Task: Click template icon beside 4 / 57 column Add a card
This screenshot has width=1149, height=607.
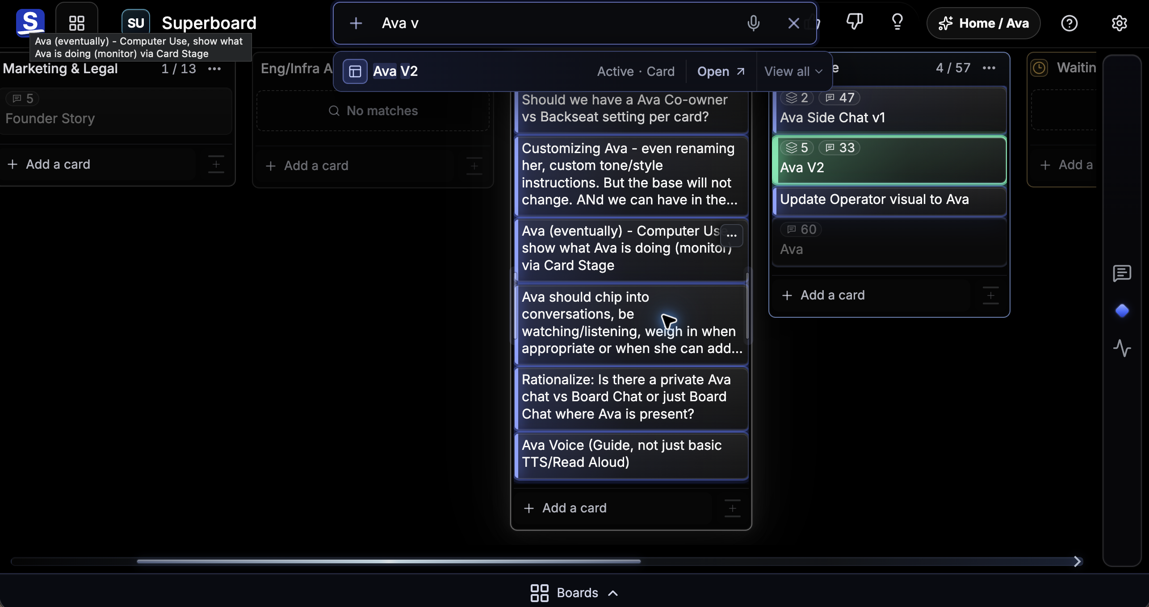Action: coord(991,295)
